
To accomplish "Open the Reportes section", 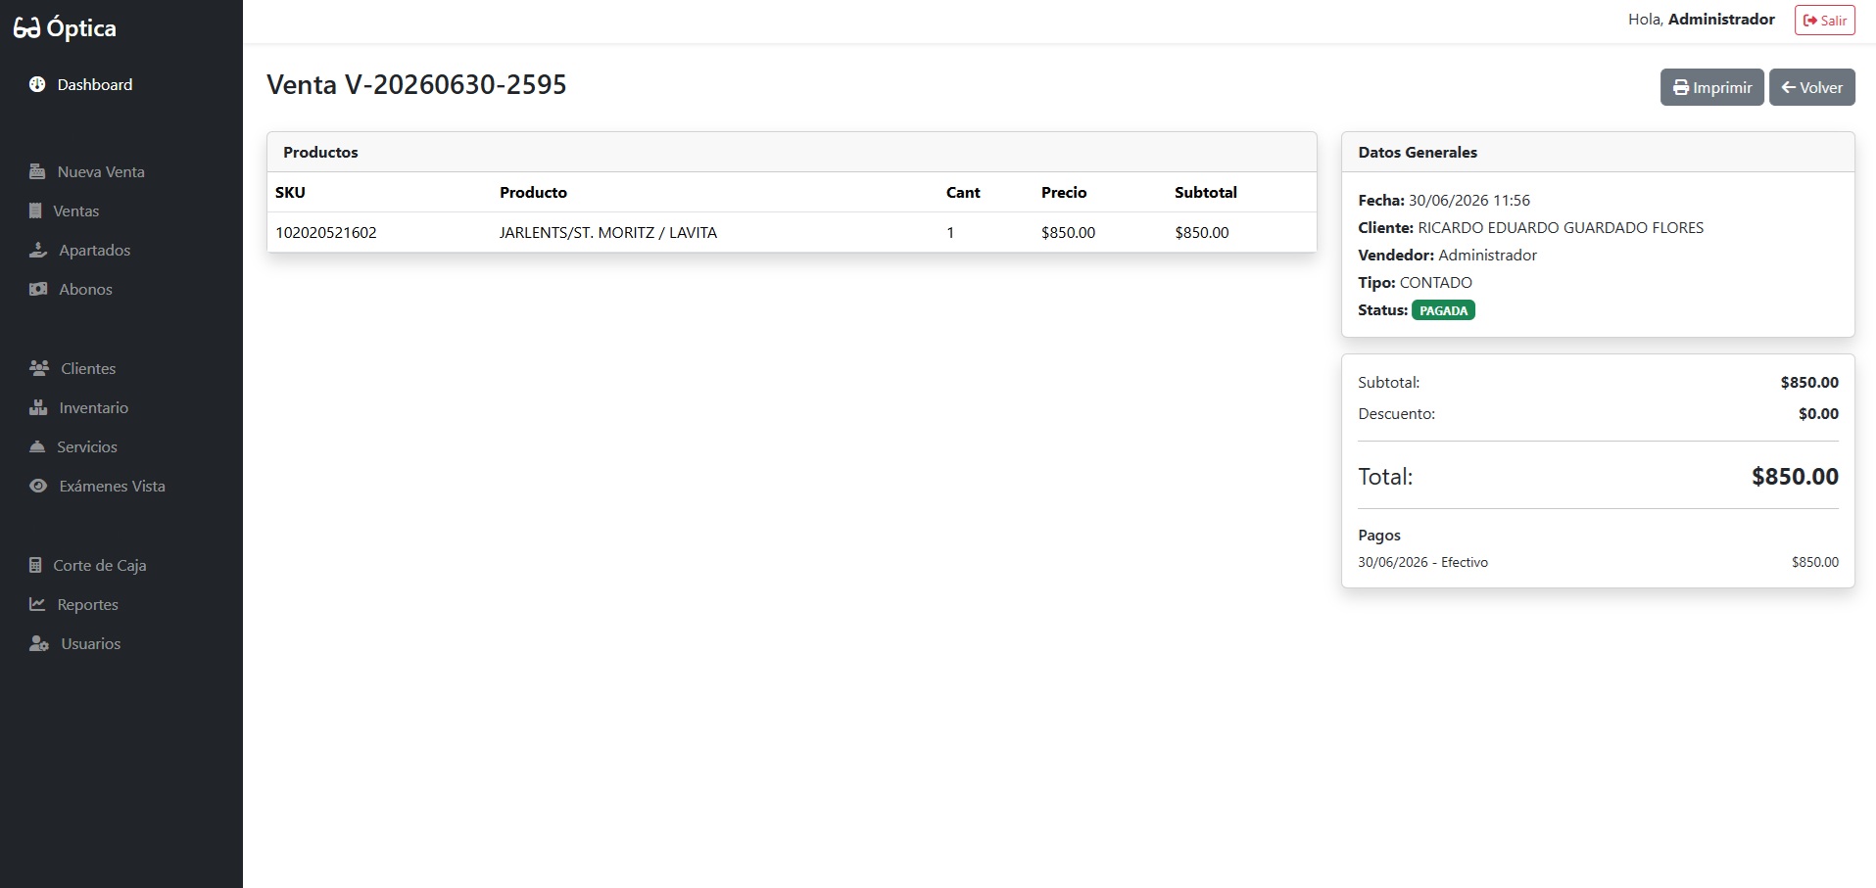I will [121, 604].
